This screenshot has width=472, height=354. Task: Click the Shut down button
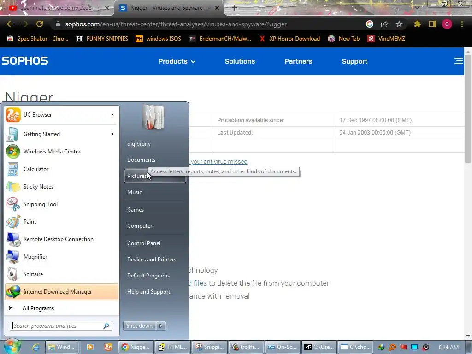(139, 326)
